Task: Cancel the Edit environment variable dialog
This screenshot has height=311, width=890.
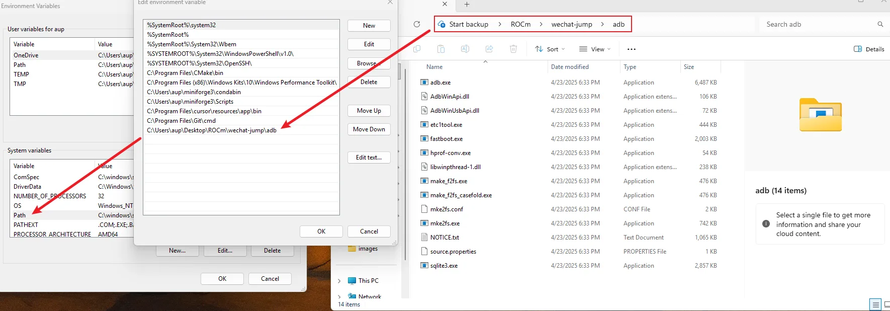Action: [369, 231]
